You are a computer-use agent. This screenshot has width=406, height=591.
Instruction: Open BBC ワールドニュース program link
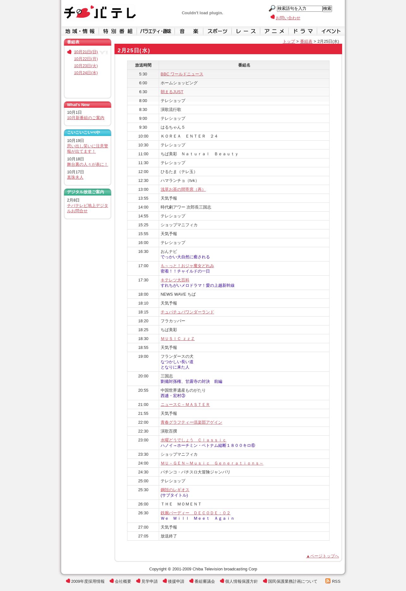tap(182, 74)
